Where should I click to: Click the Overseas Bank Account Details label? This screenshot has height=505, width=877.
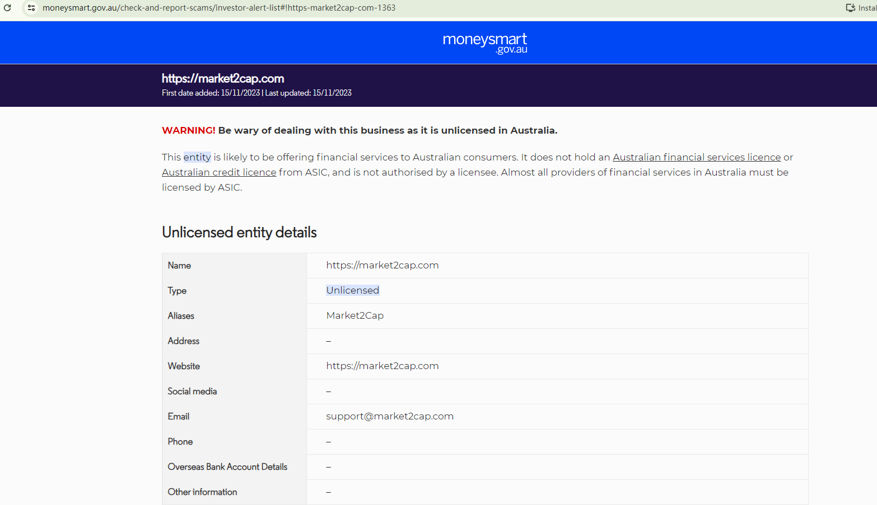click(227, 467)
